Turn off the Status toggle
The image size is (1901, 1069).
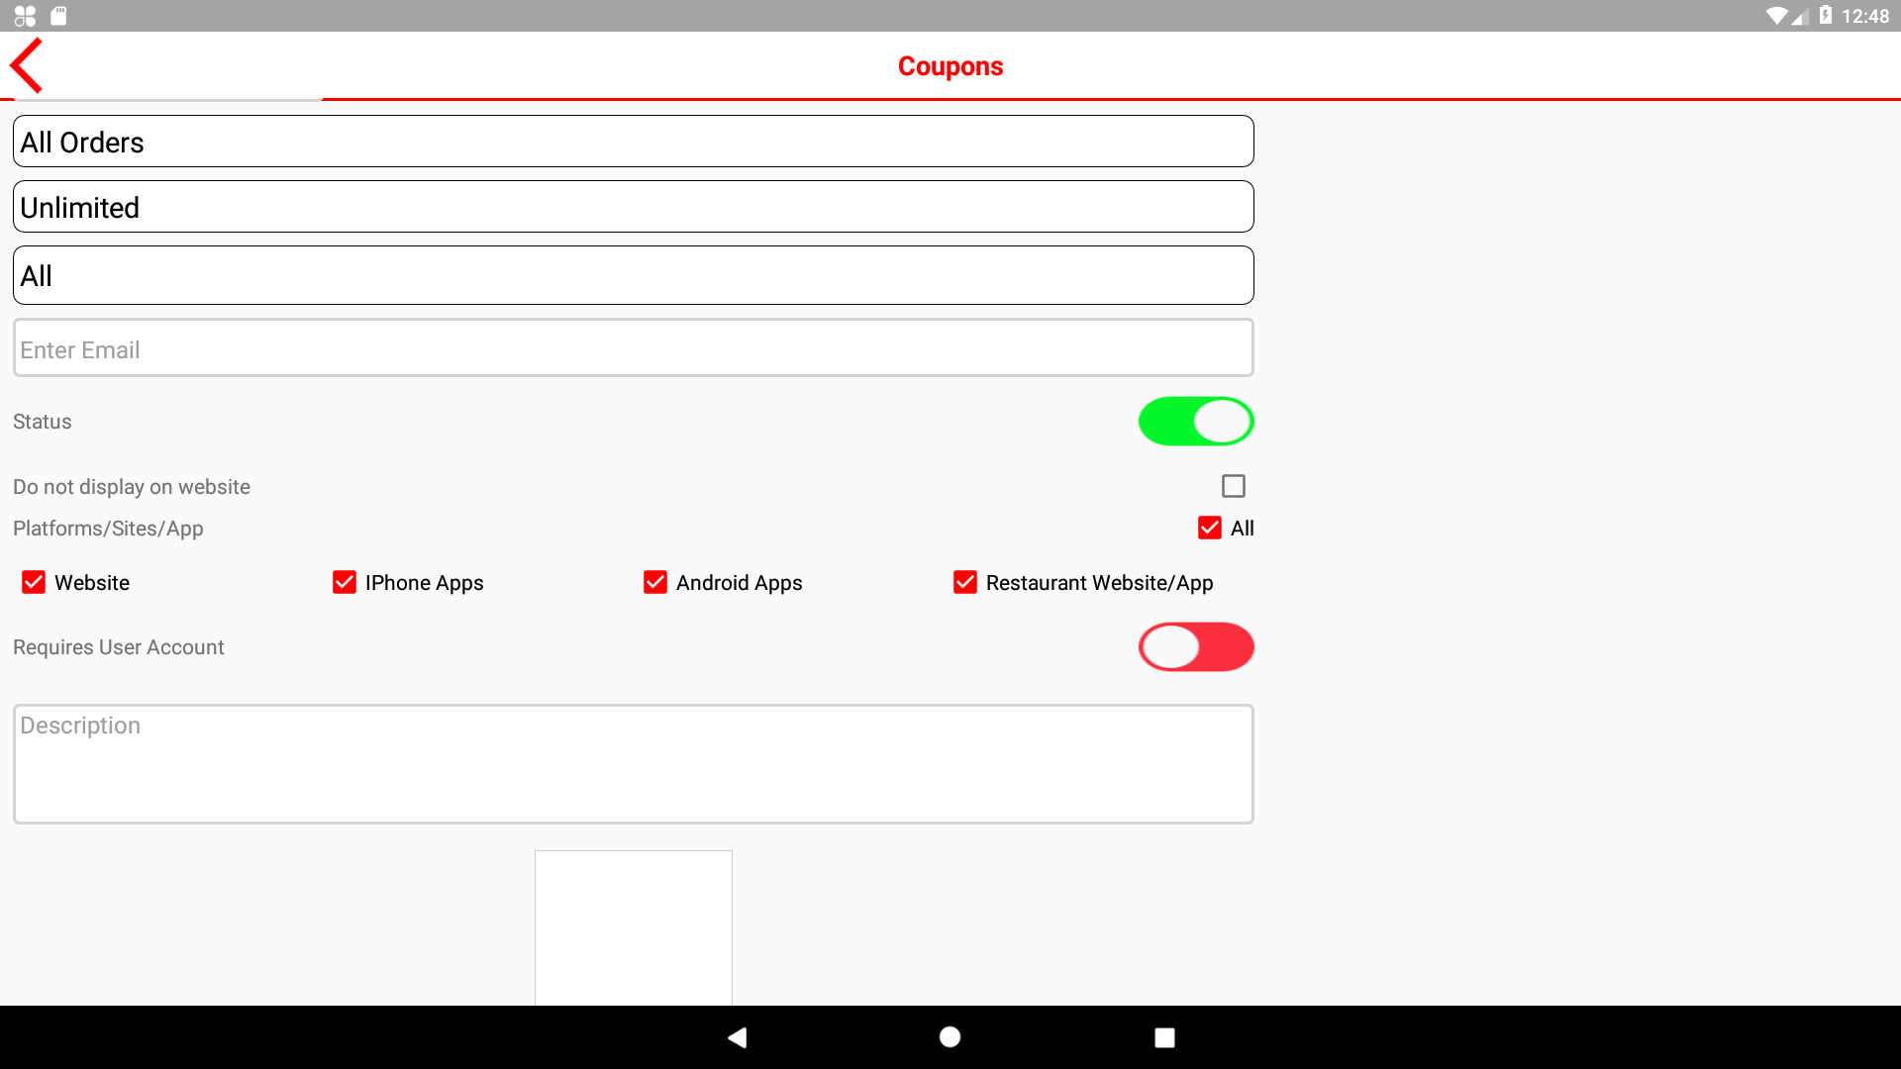[1195, 422]
